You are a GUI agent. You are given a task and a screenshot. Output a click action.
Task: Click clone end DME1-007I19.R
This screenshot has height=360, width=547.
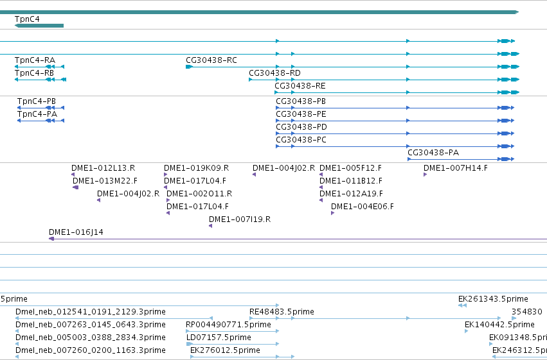click(x=240, y=219)
